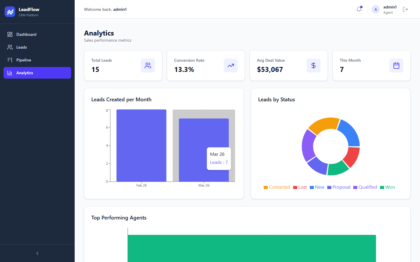Click the Contacted legend swatch
This screenshot has height=262, width=420.
(266, 187)
